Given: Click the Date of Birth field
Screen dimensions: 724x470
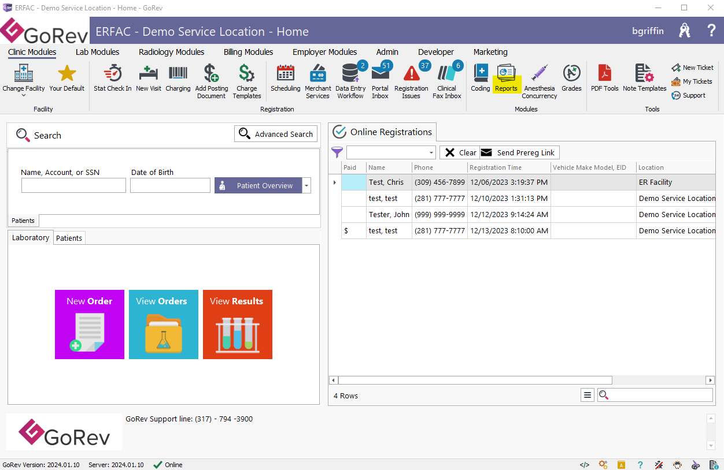Looking at the screenshot, I should (x=170, y=185).
